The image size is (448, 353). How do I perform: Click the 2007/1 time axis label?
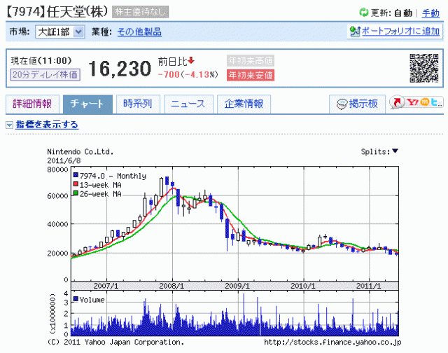pyautogui.click(x=106, y=286)
